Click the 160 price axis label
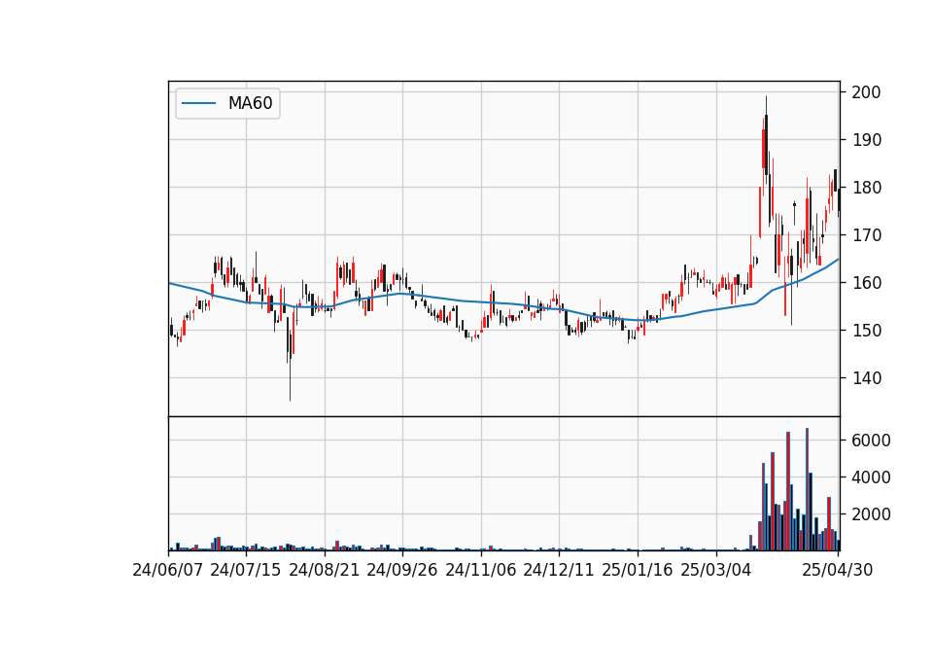Viewport: 933px width, 671px height. [x=866, y=283]
